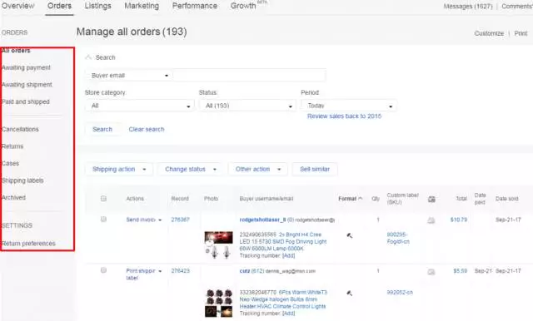Sort by the Format column header

click(x=351, y=199)
